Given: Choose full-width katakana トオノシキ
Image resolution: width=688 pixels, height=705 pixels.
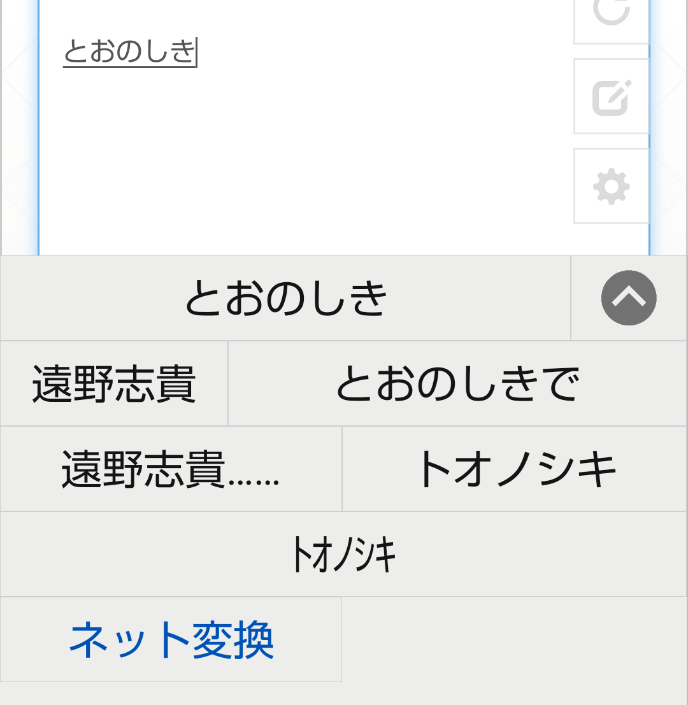Looking at the screenshot, I should click(514, 469).
